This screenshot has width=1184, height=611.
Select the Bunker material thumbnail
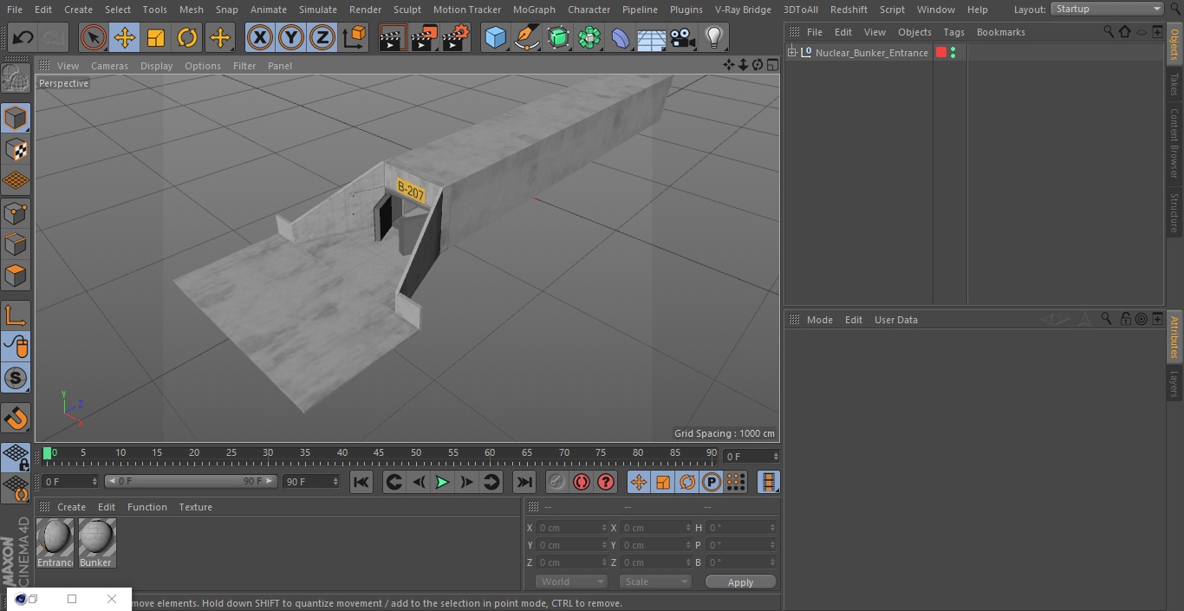[97, 543]
